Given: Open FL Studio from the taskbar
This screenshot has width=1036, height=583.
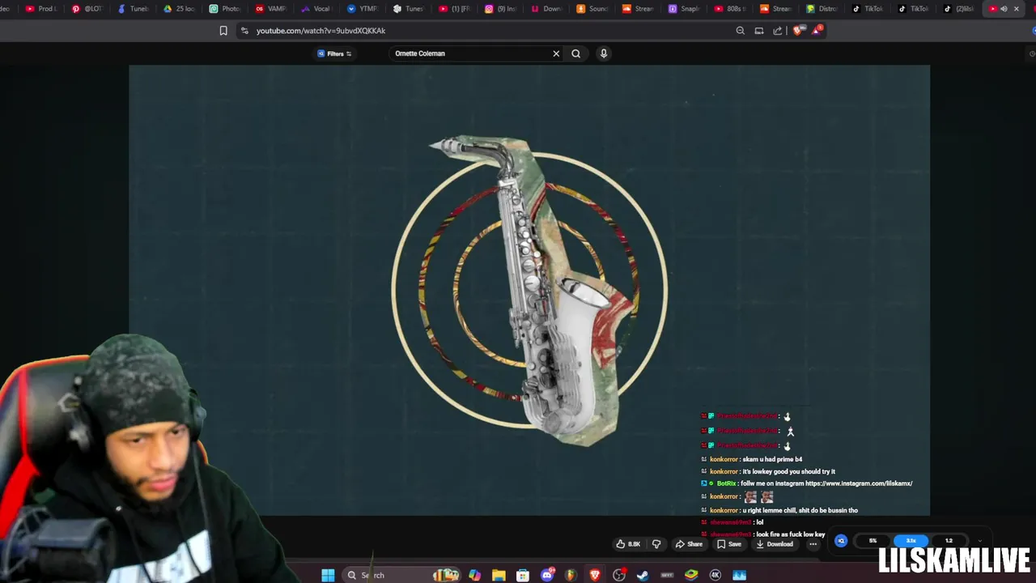Looking at the screenshot, I should point(571,575).
